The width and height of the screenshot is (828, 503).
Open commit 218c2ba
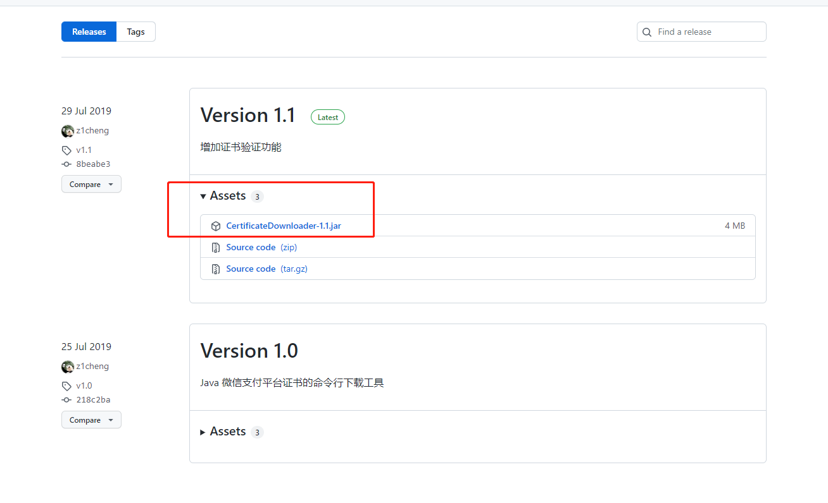click(x=94, y=400)
